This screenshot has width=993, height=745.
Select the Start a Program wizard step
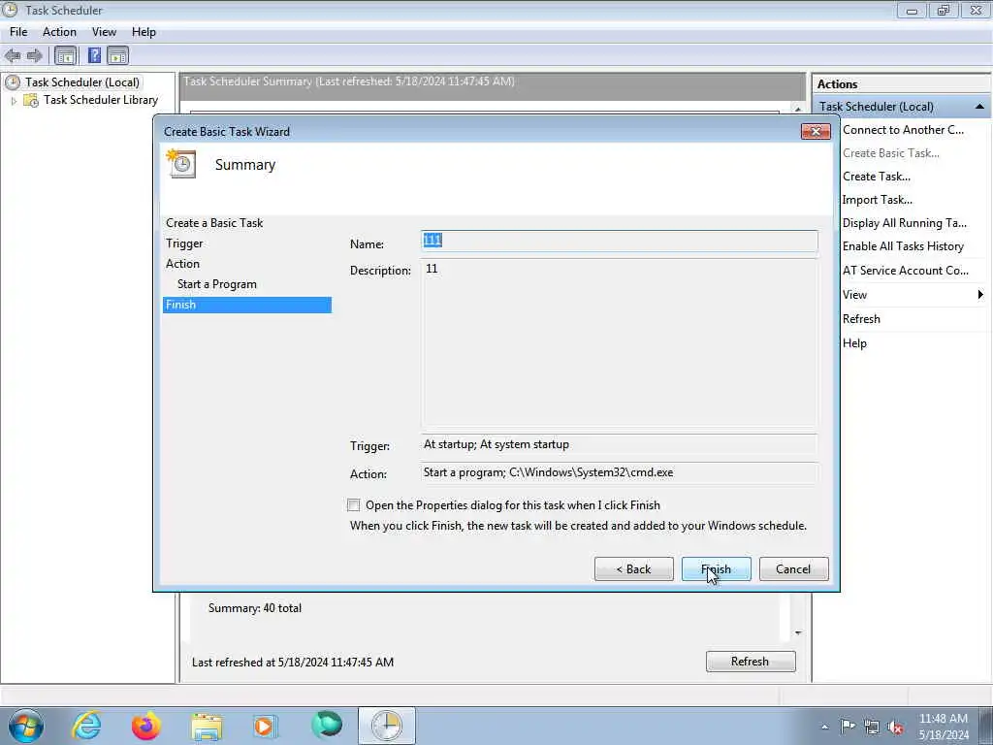216,284
